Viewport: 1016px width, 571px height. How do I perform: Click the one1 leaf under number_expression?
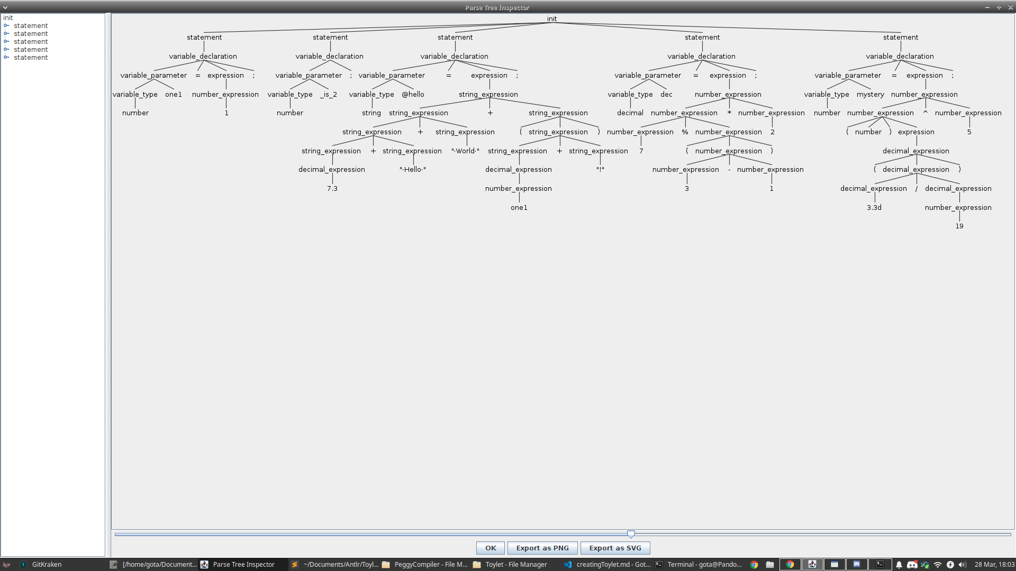click(519, 207)
